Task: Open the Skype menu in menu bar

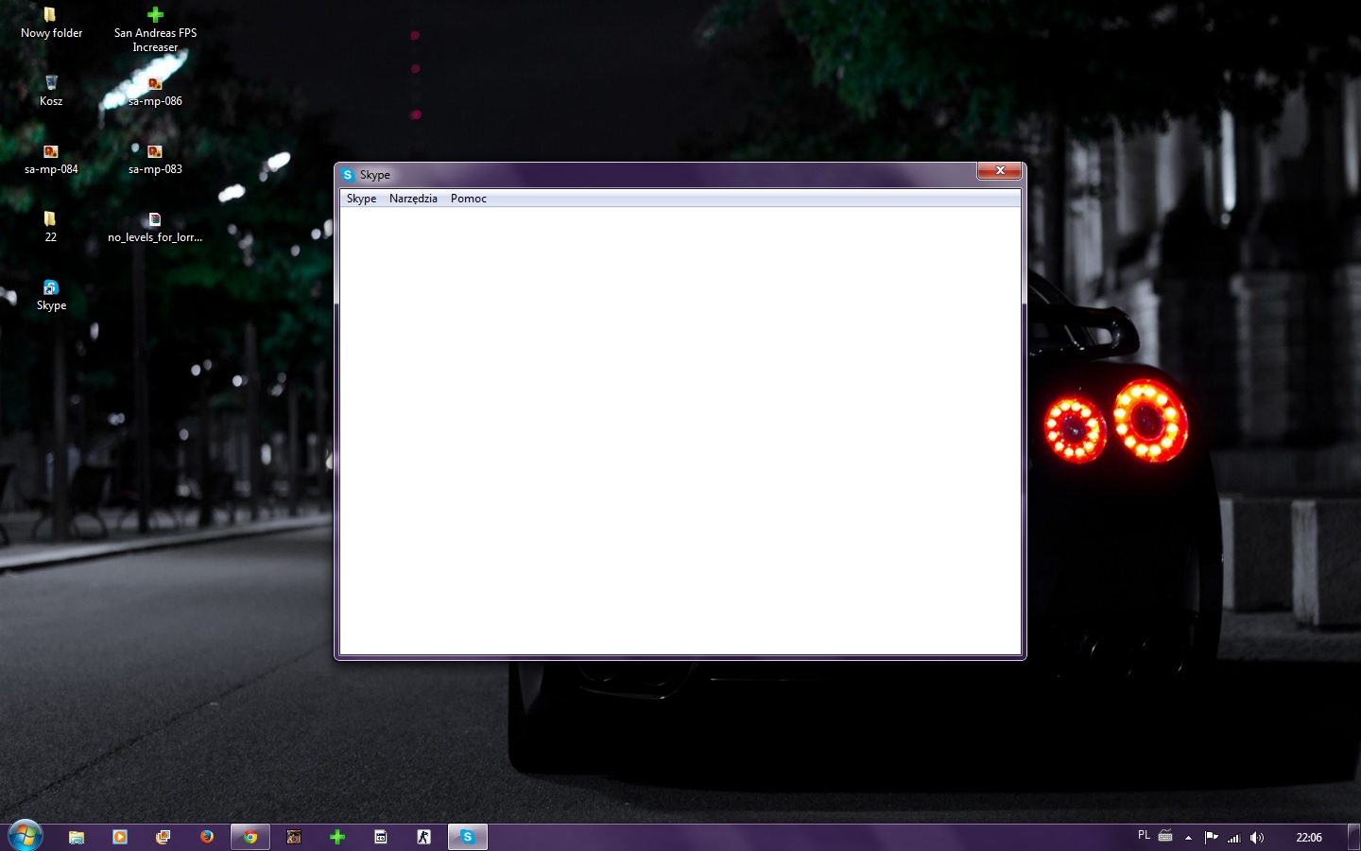Action: coord(361,199)
